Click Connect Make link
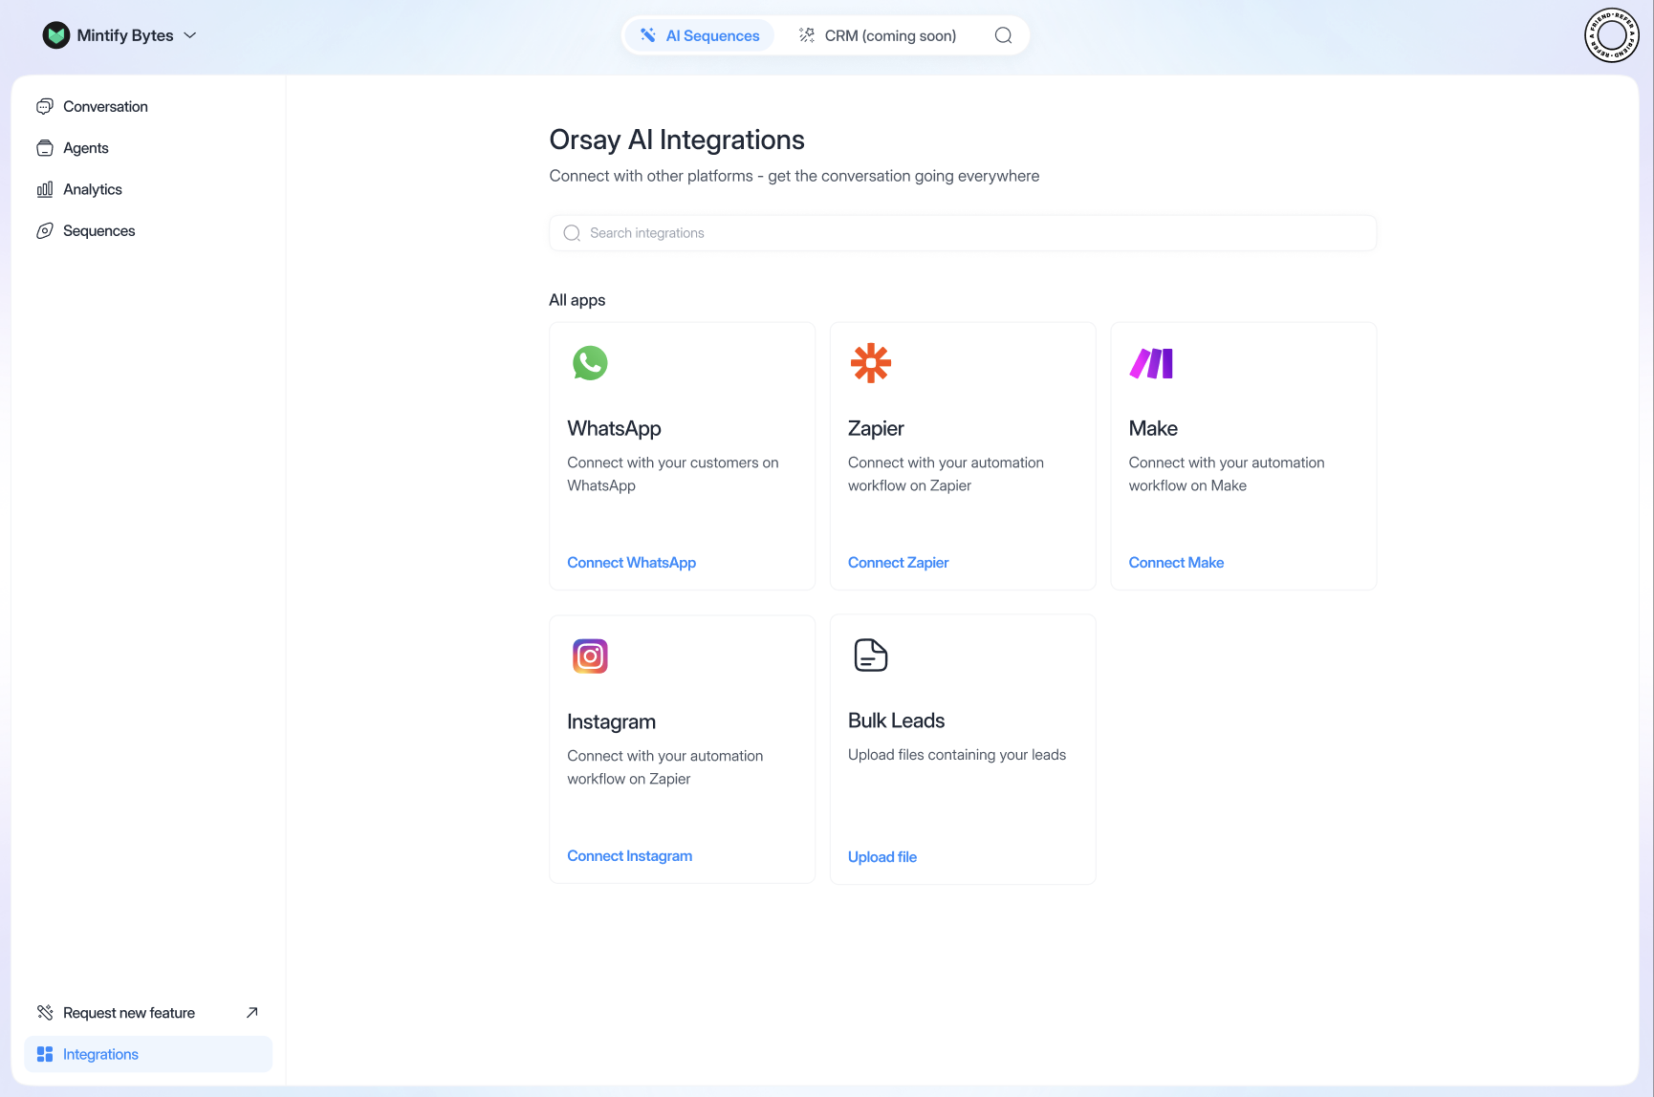 [1176, 563]
